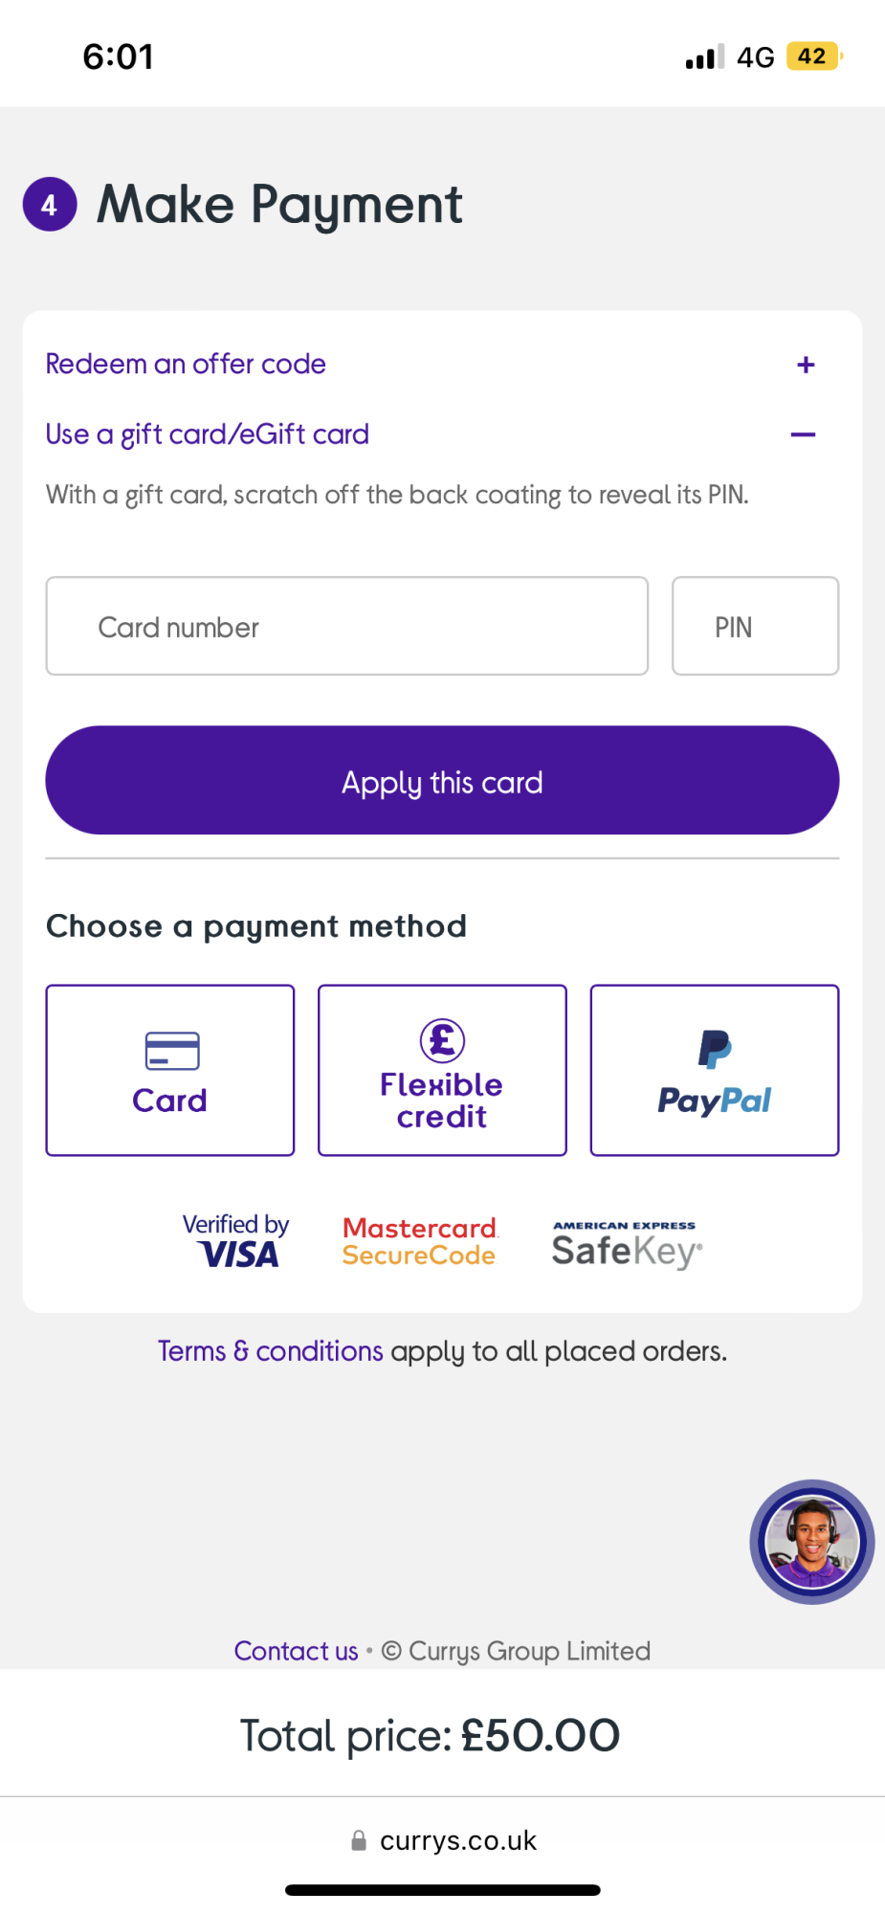Tap the American Express SafeKey logo

(x=627, y=1244)
